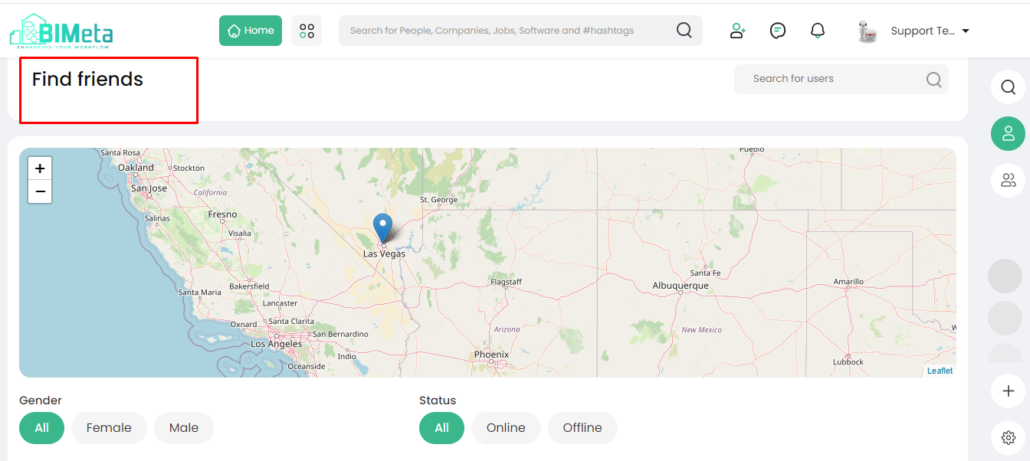The height and width of the screenshot is (461, 1030).
Task: Open the messages chat icon
Action: (778, 31)
